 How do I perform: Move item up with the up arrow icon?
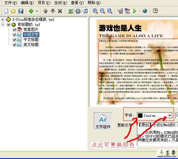tap(46, 11)
